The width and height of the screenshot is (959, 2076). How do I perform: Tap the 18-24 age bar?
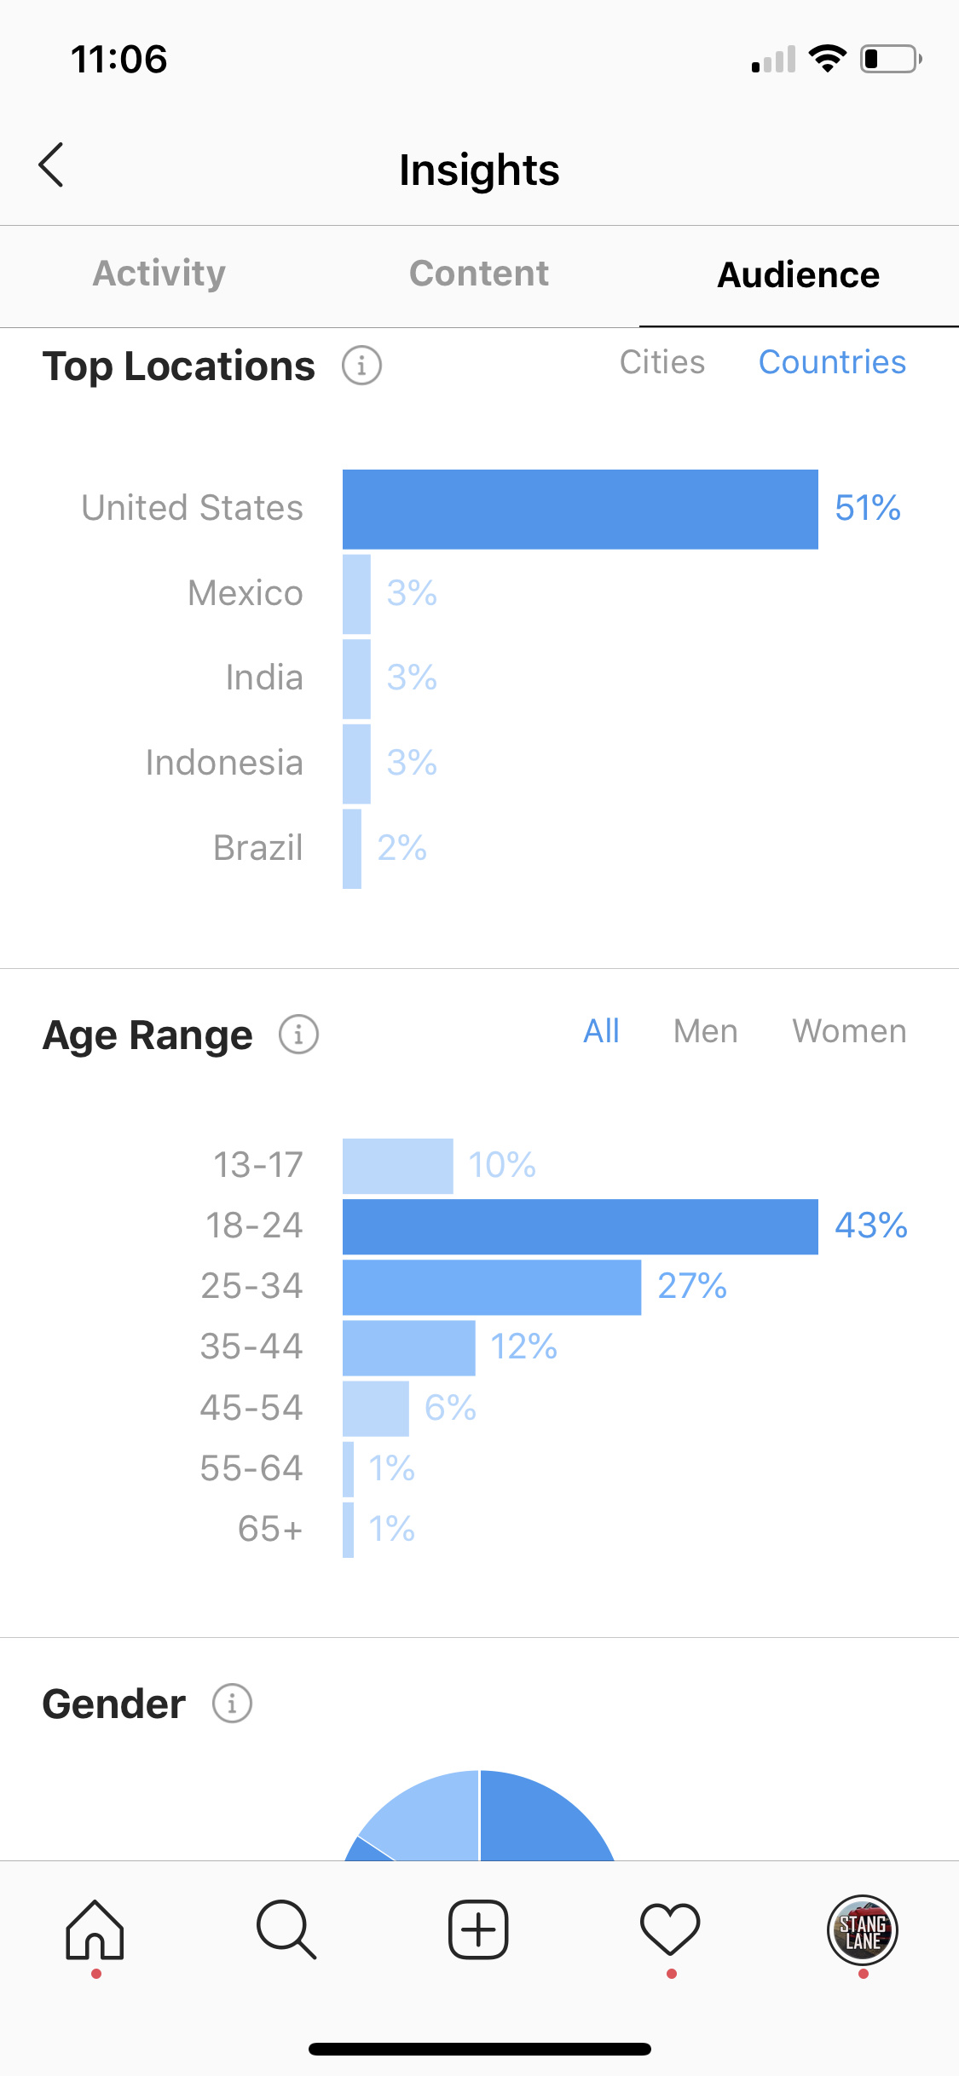click(x=581, y=1226)
